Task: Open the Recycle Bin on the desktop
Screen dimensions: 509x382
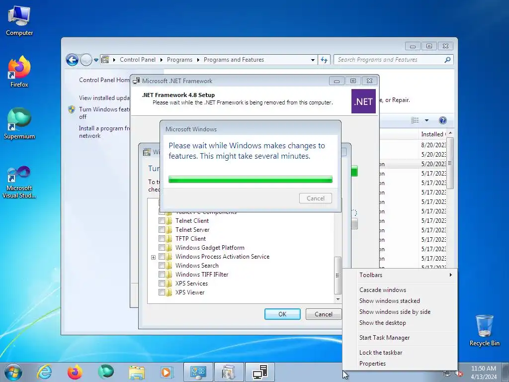Action: coord(484,330)
